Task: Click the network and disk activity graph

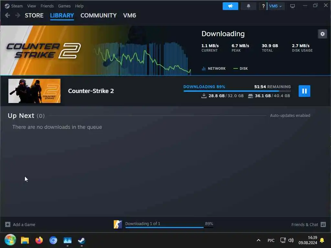Action: coord(143,58)
